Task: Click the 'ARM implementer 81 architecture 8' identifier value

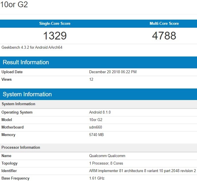Action: (142, 171)
